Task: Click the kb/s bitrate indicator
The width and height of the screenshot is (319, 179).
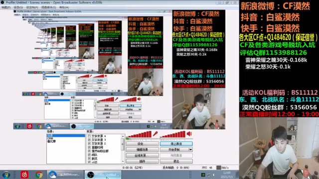Action: click(x=222, y=168)
